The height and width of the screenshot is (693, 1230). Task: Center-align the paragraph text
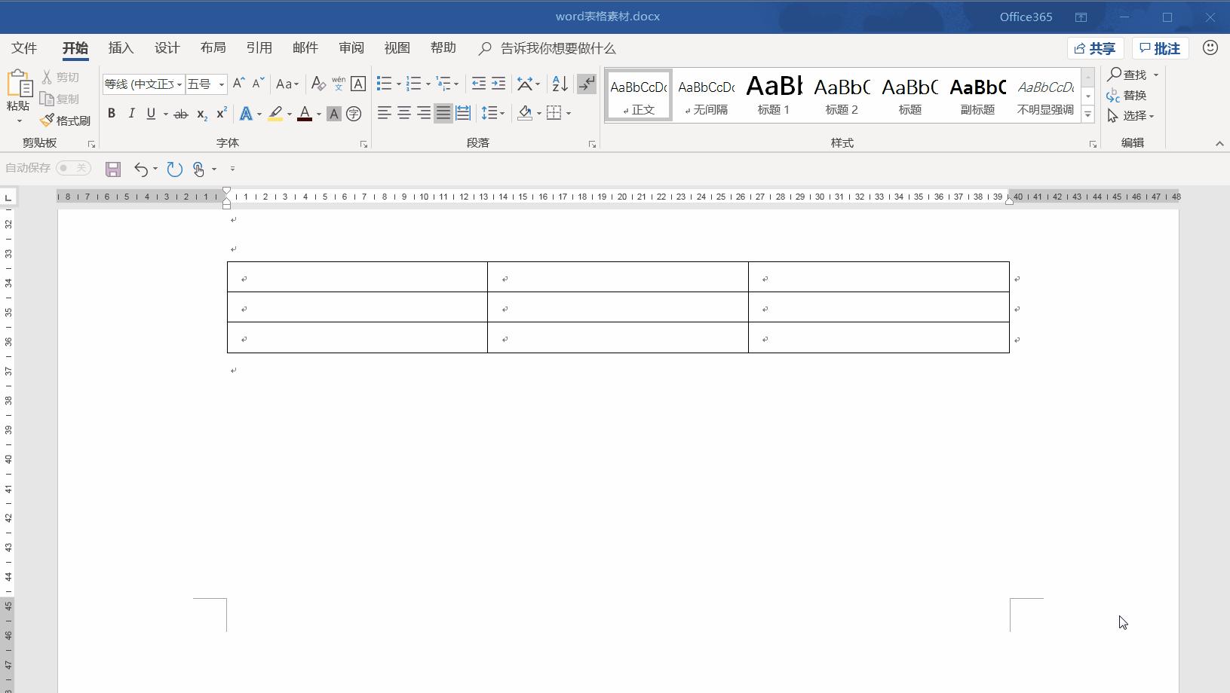click(404, 114)
